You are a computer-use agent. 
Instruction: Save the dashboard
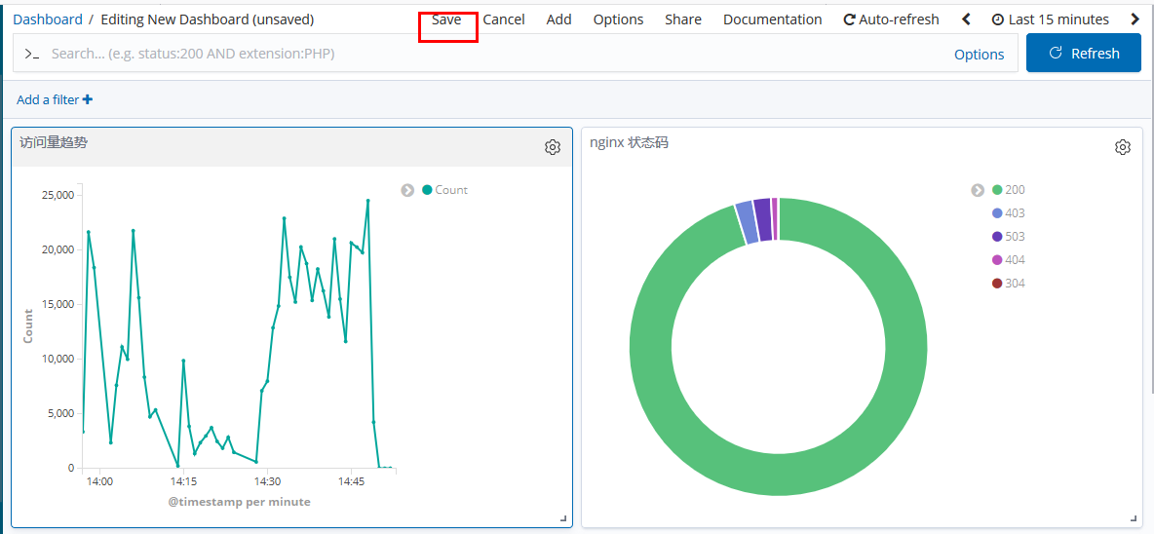point(446,19)
